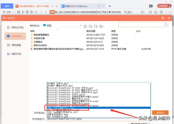
Task: Click the output-as-PDF icon beside Save
Action: pos(23,12)
